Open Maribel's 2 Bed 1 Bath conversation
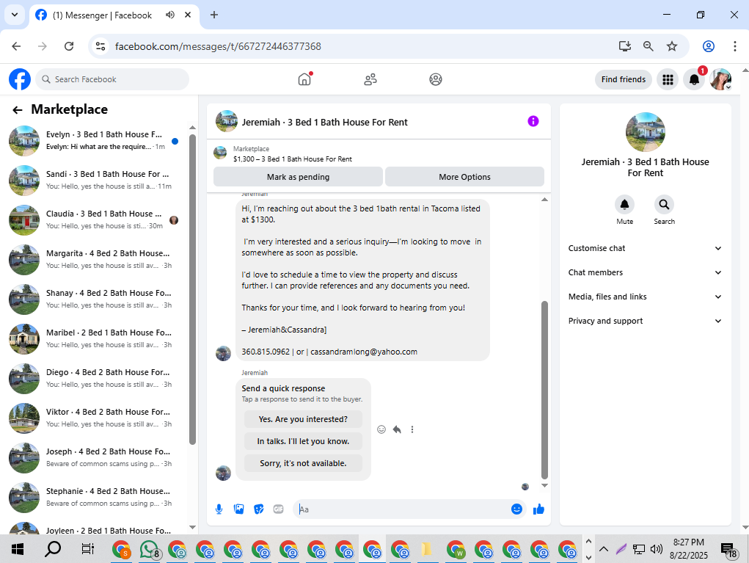The width and height of the screenshot is (749, 563). pos(95,339)
